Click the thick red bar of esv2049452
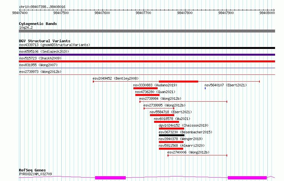The height and width of the screenshot is (181, 284). (178, 82)
